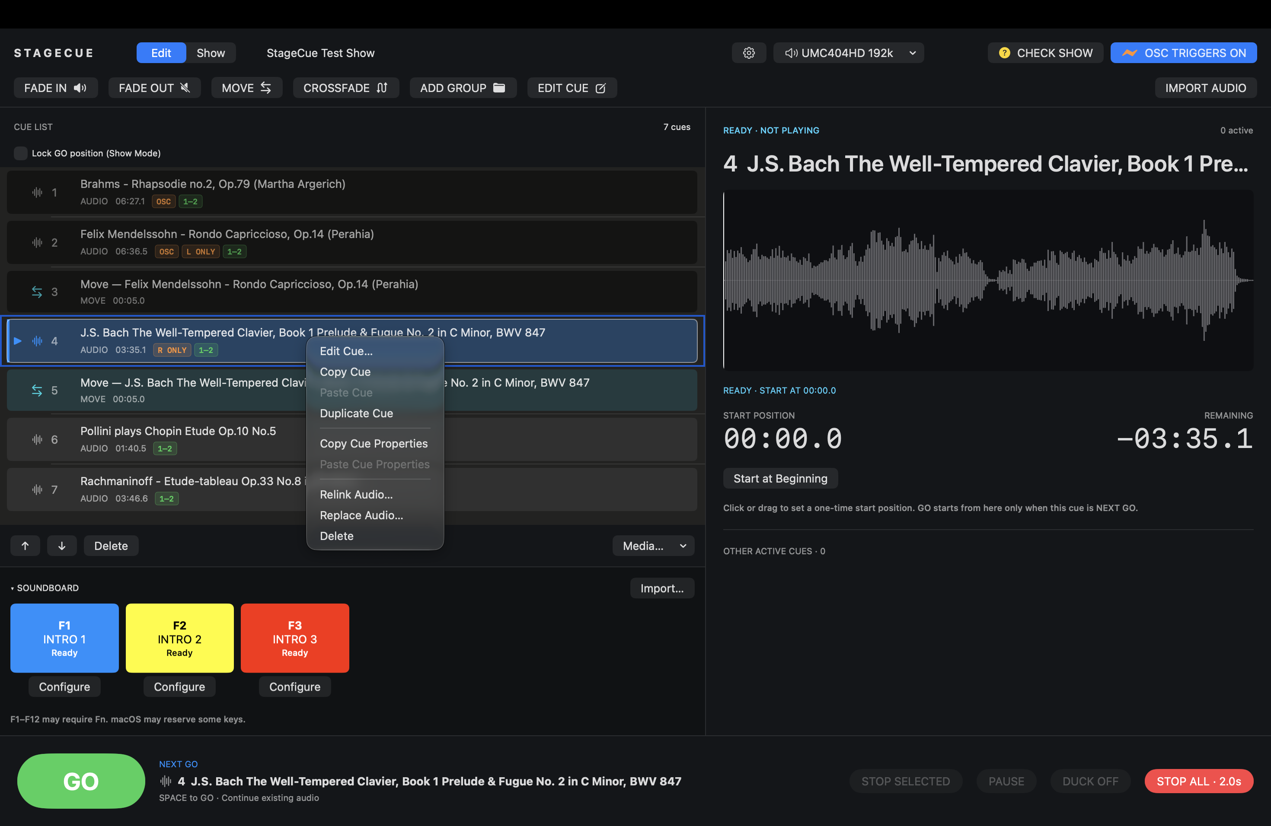Click the soundboard Import... button
The image size is (1271, 826).
662,588
